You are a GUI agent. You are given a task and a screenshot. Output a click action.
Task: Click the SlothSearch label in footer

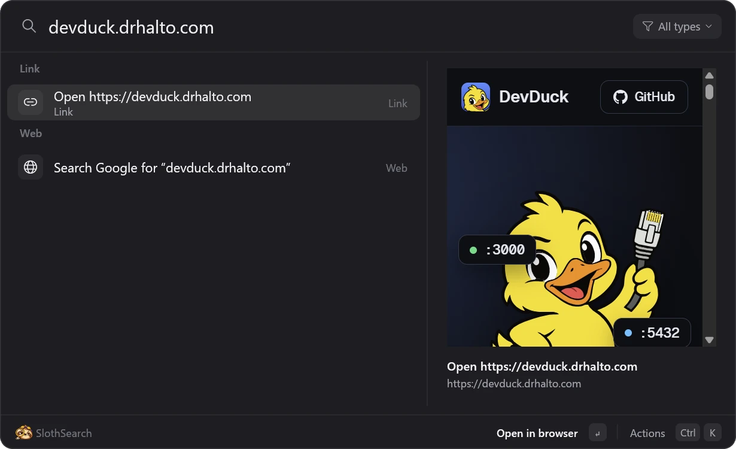[x=64, y=433]
